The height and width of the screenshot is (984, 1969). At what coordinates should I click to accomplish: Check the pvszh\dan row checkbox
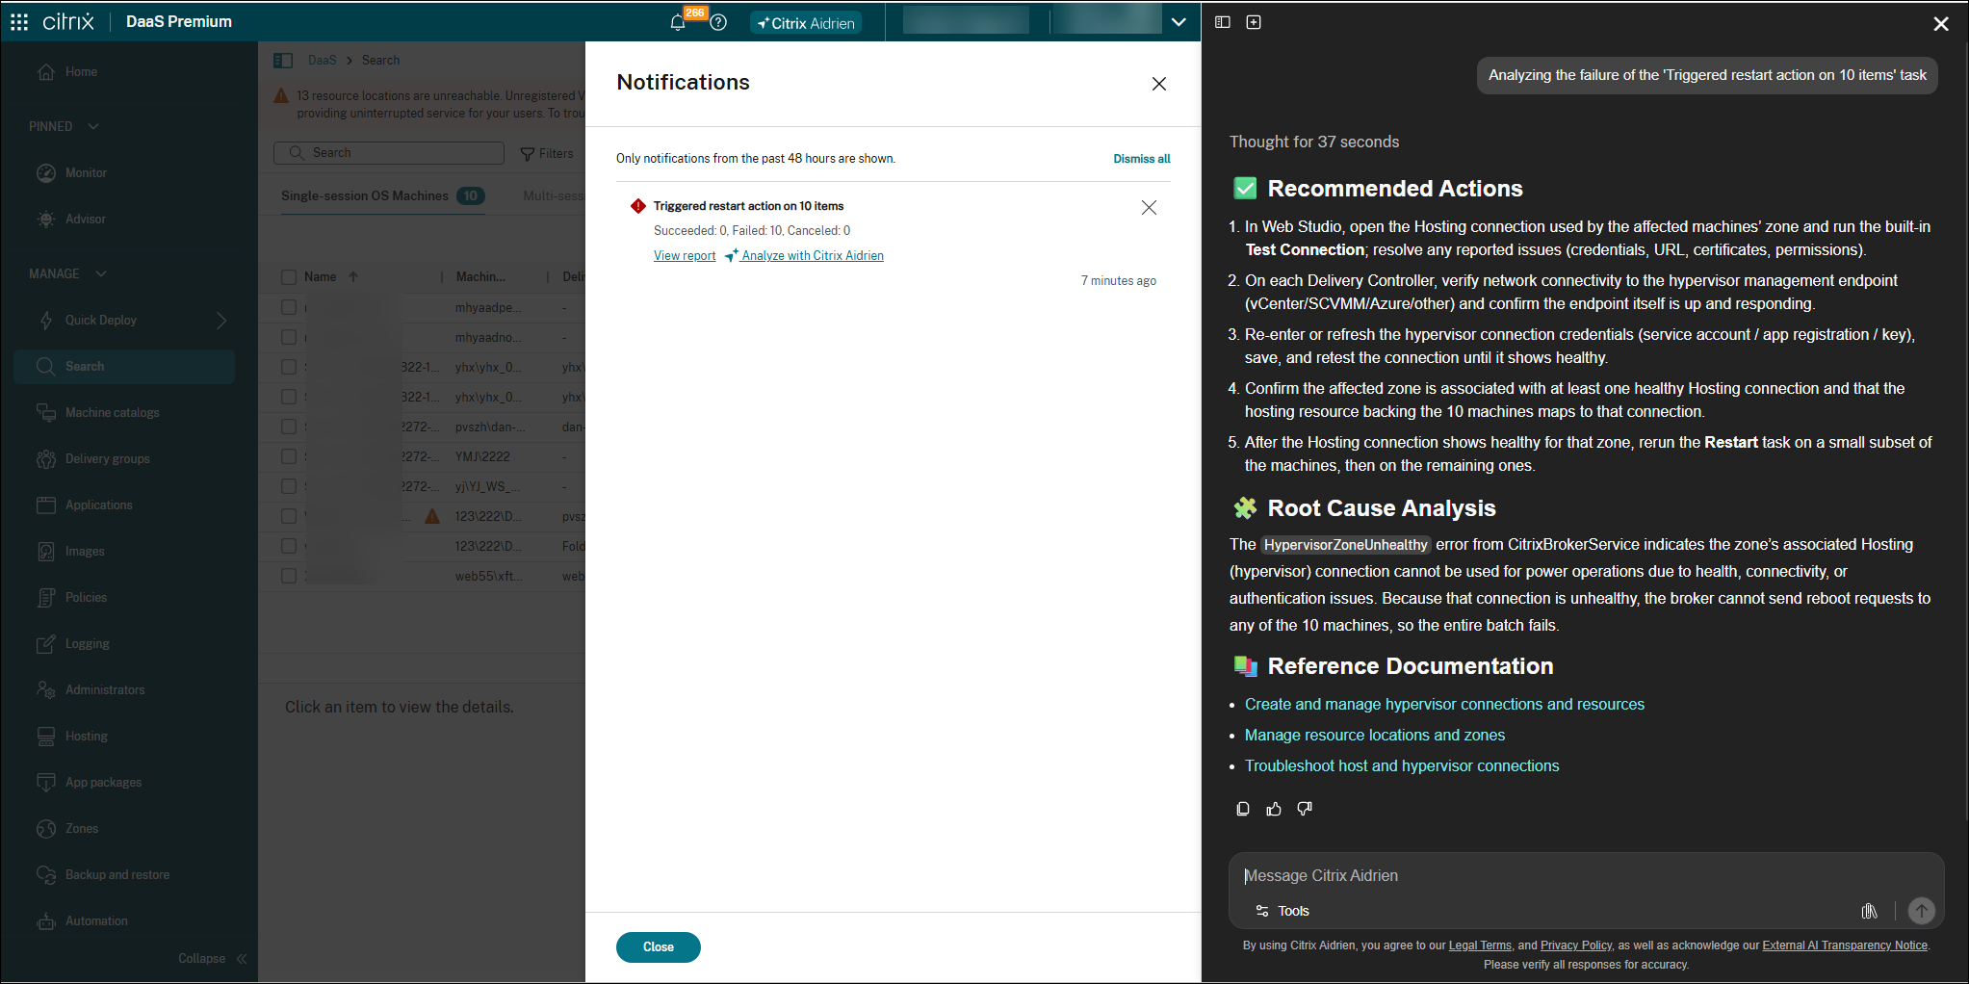coord(289,427)
